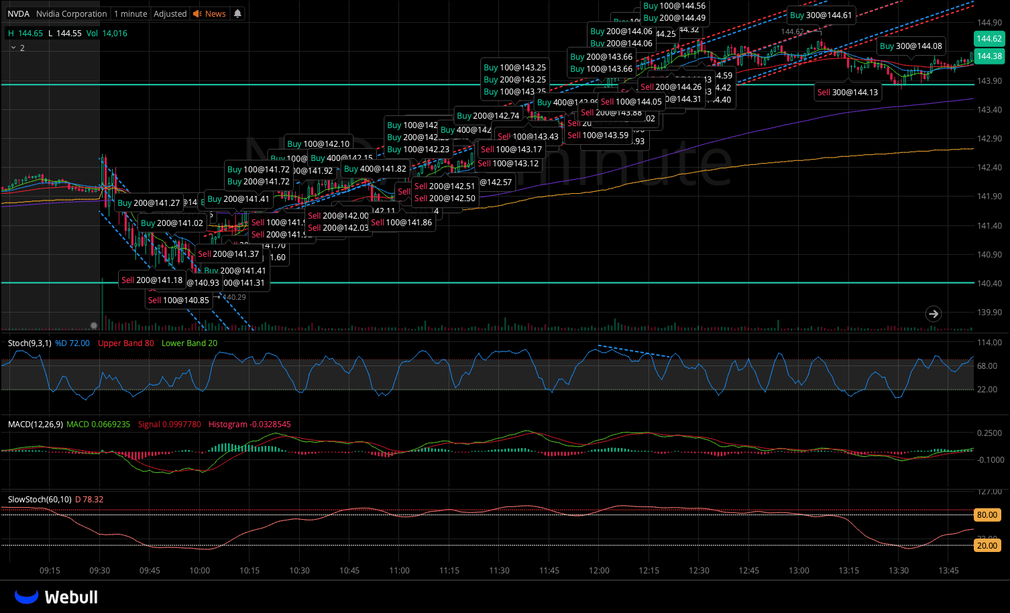The height and width of the screenshot is (613, 1010).
Task: Click the Buy 300@144.08 trade marker
Action: tap(911, 46)
